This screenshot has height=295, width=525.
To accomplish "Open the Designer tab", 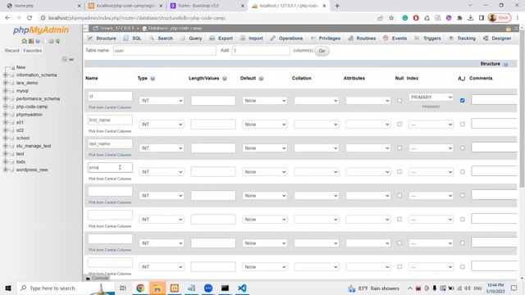I will click(x=498, y=39).
